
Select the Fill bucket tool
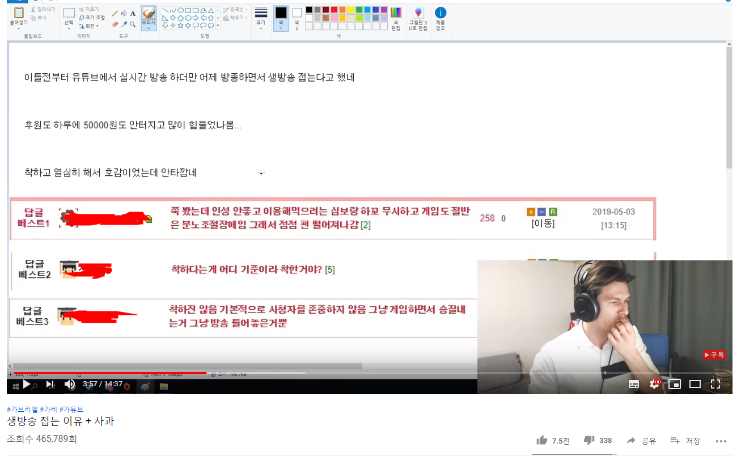coord(124,13)
